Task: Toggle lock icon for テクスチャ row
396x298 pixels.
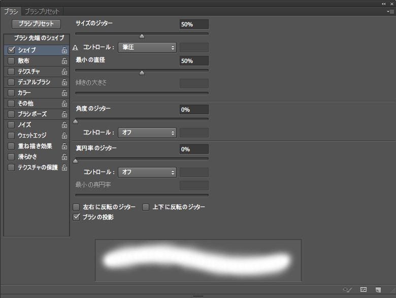Action: [64, 72]
